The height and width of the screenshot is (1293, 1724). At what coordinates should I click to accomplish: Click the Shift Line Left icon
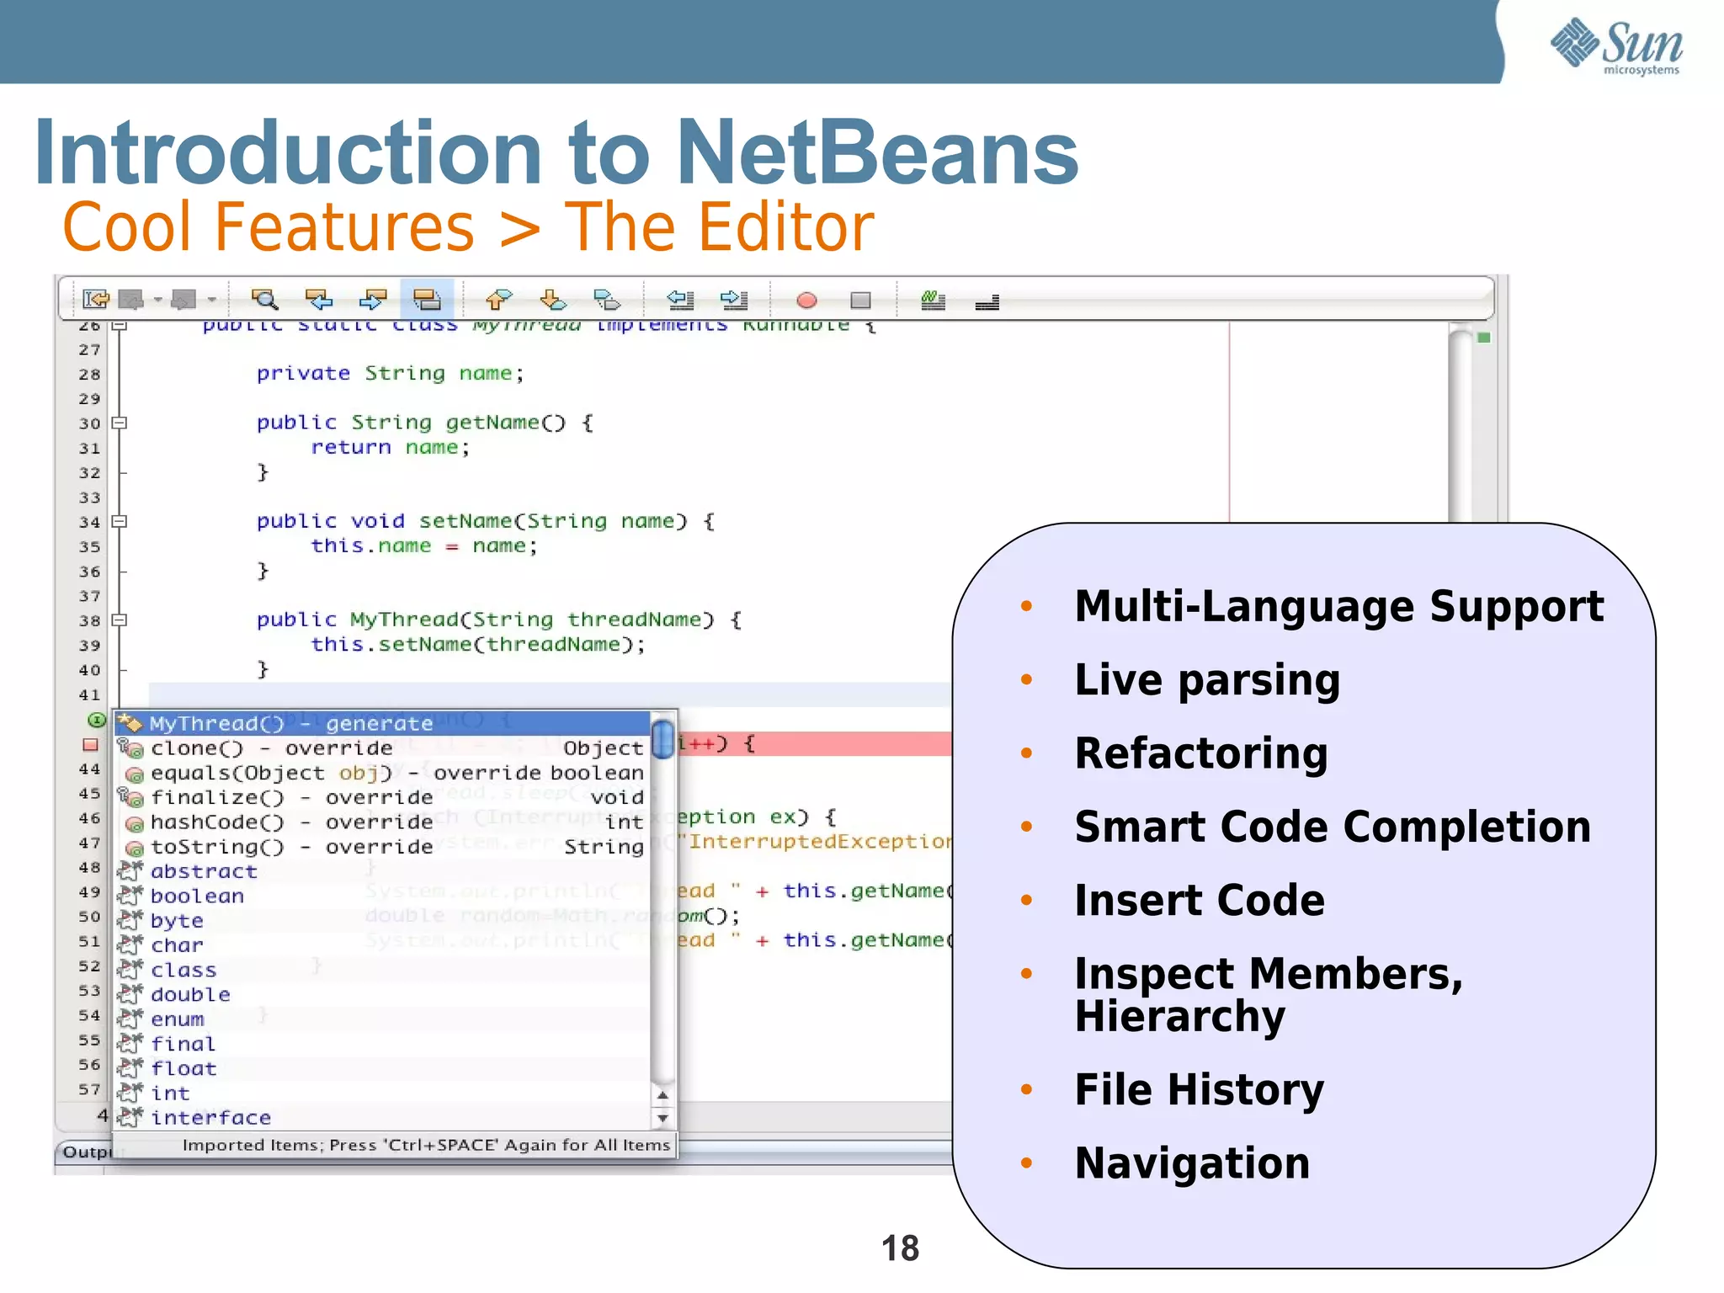click(680, 299)
